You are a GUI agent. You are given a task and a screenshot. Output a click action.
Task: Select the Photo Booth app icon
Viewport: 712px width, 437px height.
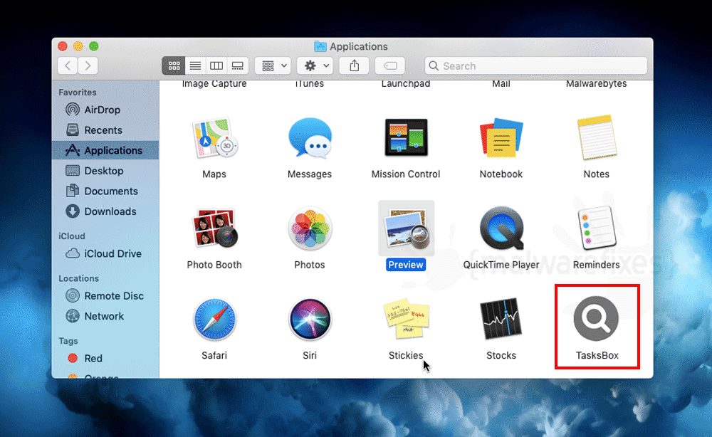tap(214, 228)
